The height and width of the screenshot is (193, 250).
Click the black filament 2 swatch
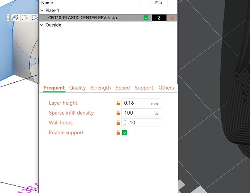(159, 18)
